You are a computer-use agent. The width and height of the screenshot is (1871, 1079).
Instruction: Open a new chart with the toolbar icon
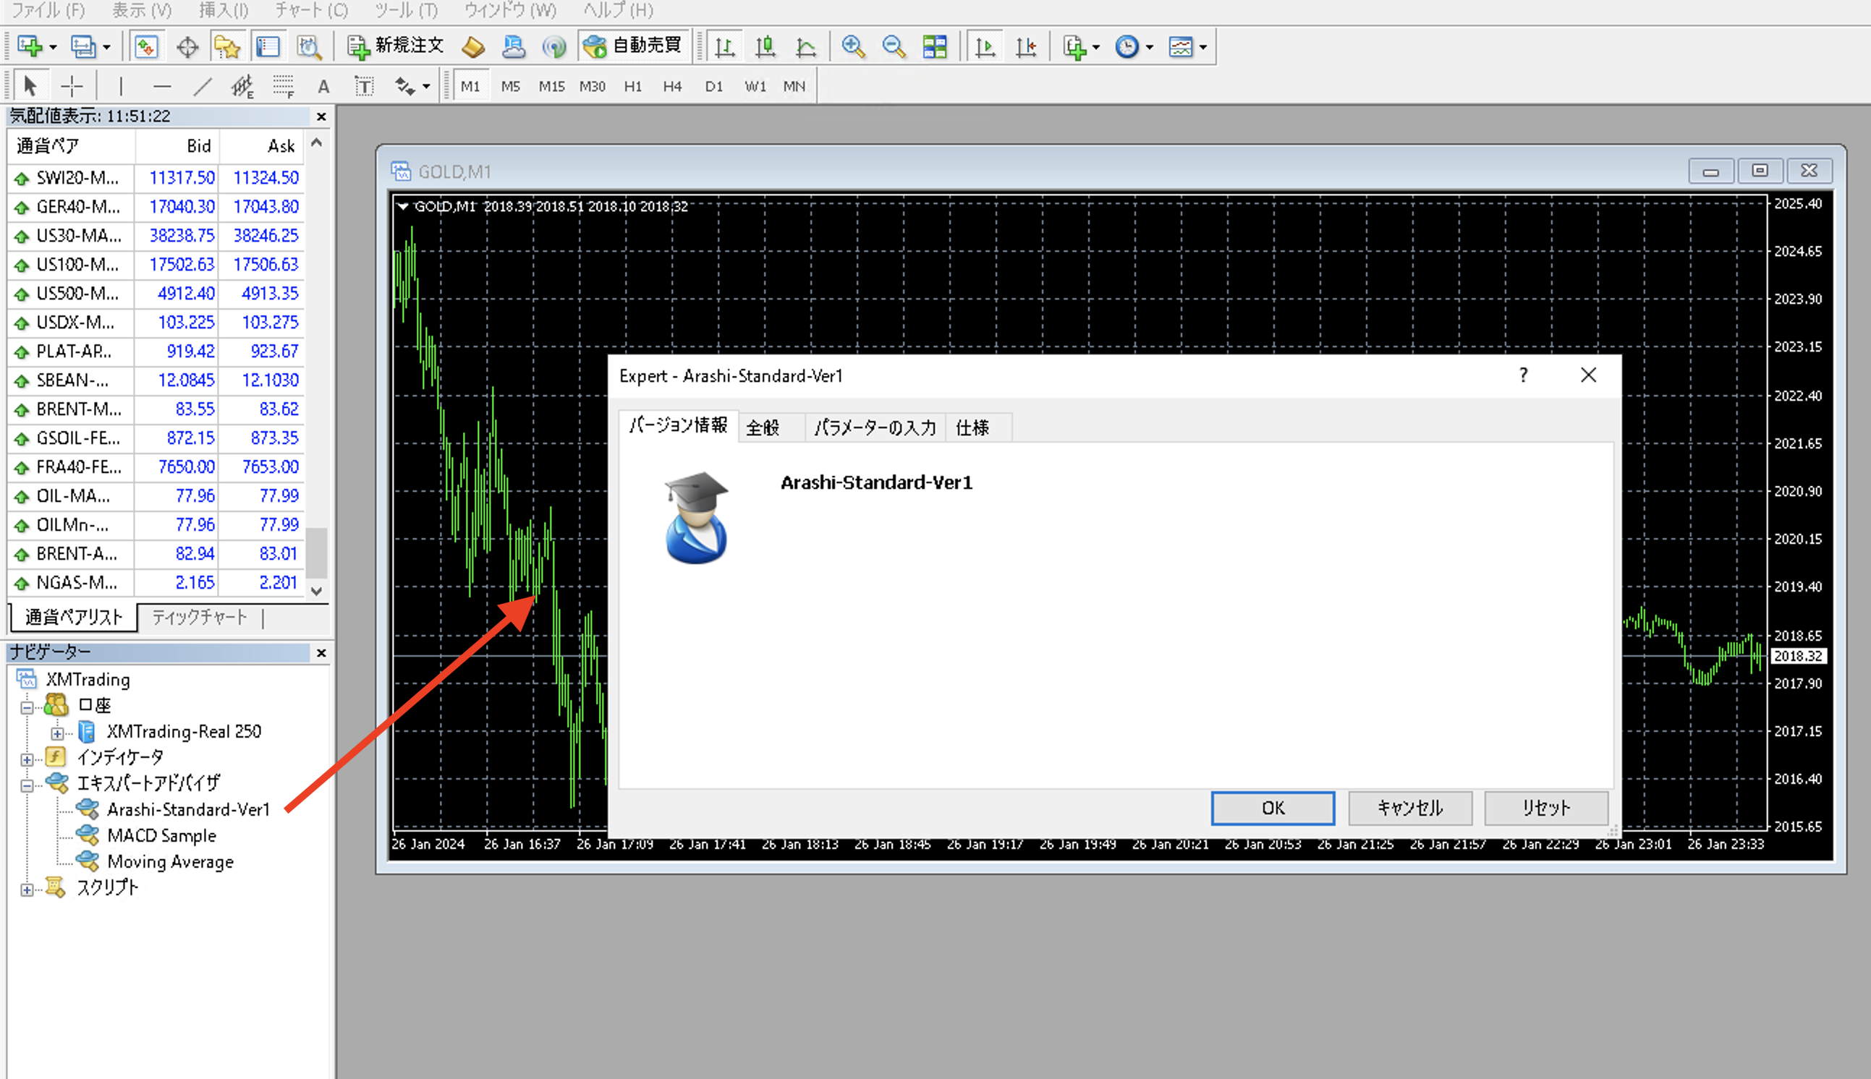tap(30, 47)
